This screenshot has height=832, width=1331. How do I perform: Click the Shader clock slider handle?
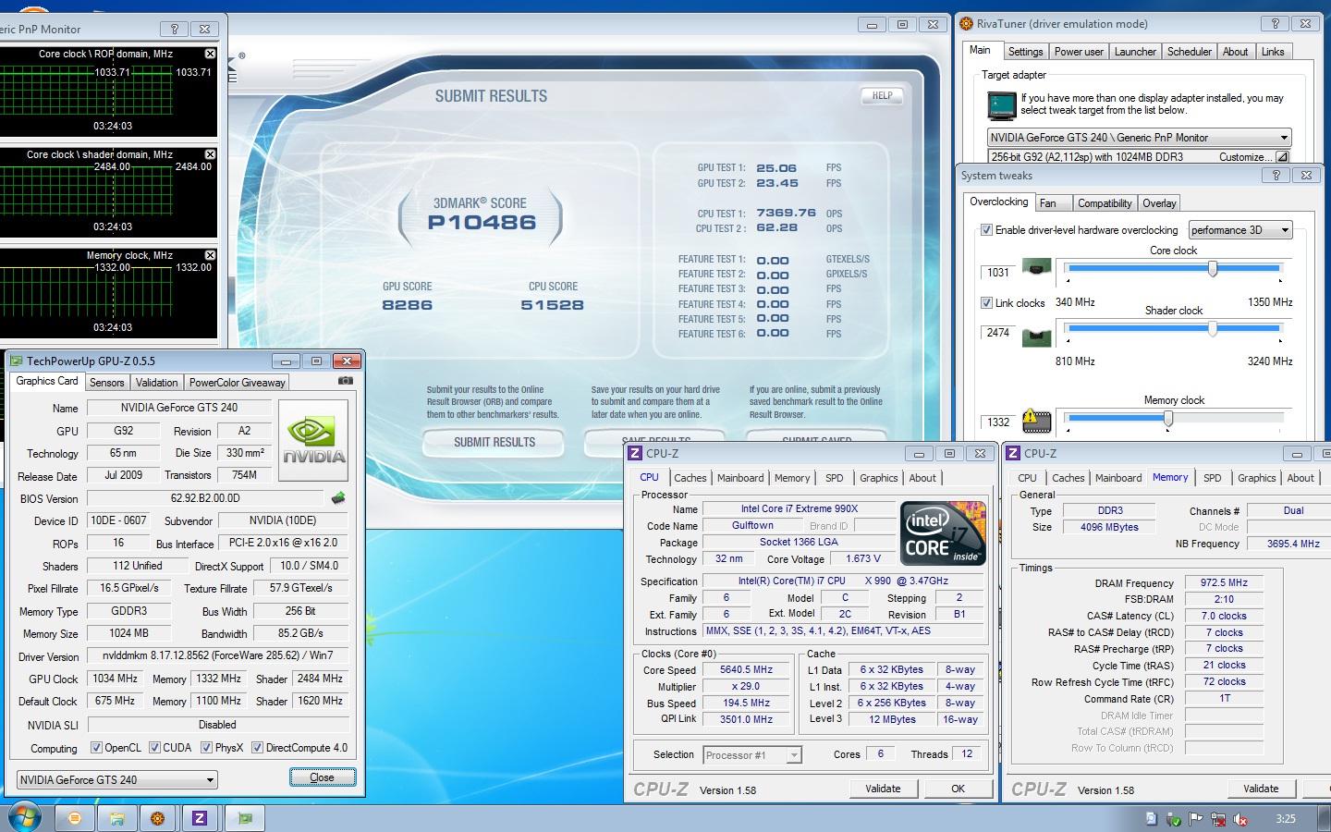(x=1212, y=328)
